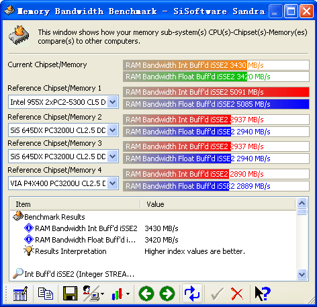Click the Int Buff'd iSSE2 diamond icon

29,228
